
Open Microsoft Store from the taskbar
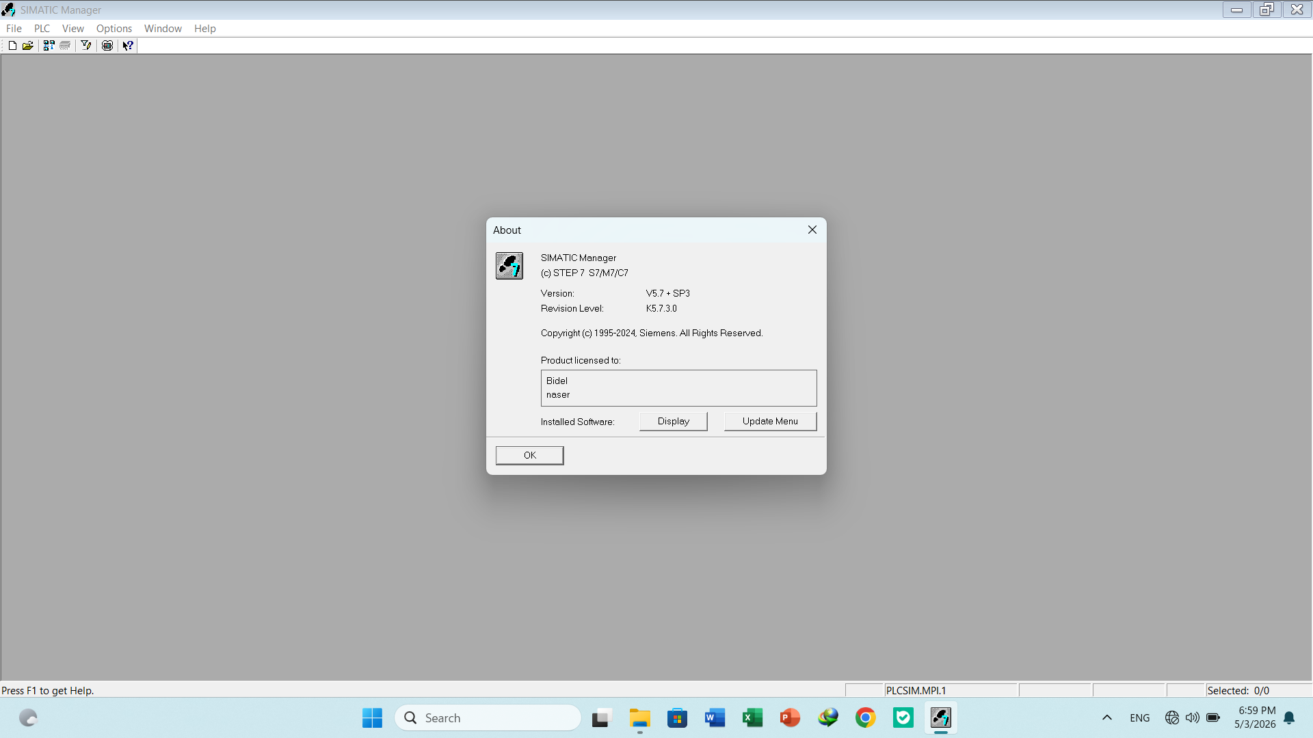[x=678, y=718]
